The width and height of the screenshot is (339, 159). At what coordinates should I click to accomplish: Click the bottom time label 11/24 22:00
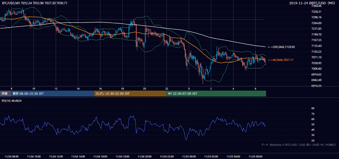[x=167, y=157]
